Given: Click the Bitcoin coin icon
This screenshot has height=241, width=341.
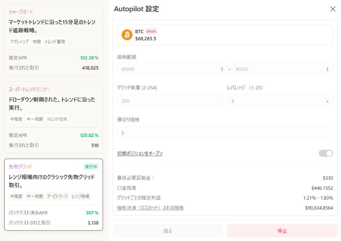Looking at the screenshot, I should pos(127,35).
